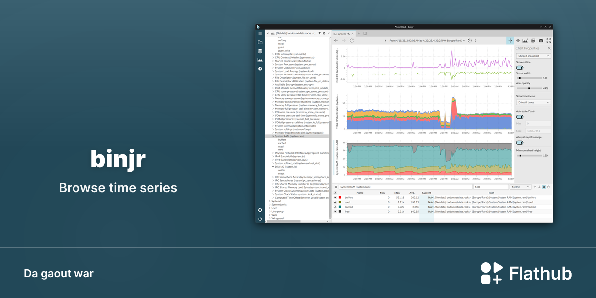The image size is (596, 298).
Task: Click the trash icon beside Metric dropdown
Action: click(x=549, y=187)
